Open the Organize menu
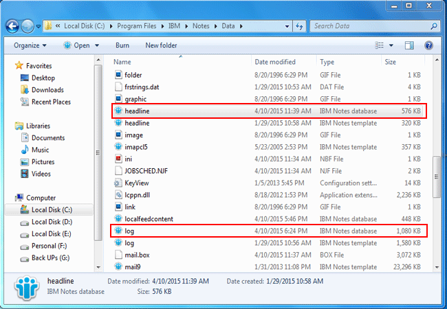 30,45
